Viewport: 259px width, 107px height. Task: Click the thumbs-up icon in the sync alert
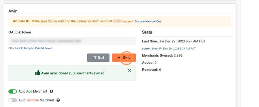(38, 73)
